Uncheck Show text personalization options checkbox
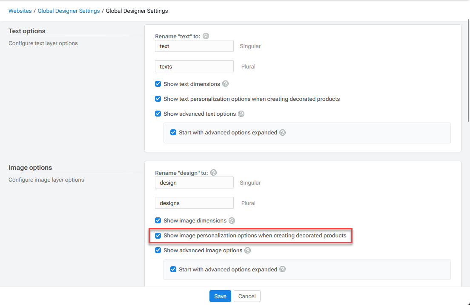 (158, 99)
